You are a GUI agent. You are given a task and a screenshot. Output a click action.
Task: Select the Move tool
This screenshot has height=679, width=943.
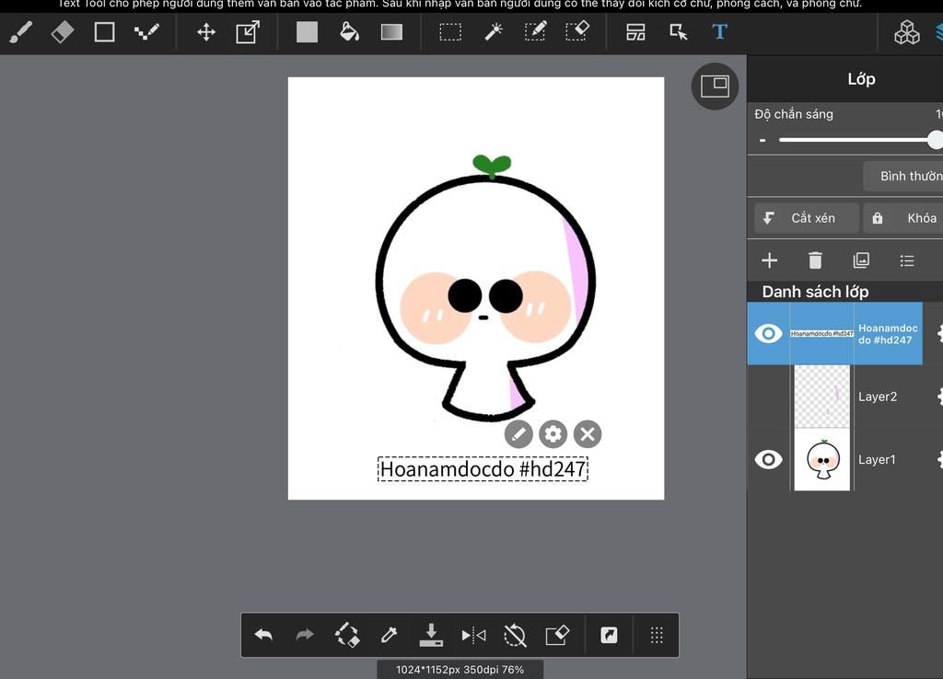tap(206, 32)
